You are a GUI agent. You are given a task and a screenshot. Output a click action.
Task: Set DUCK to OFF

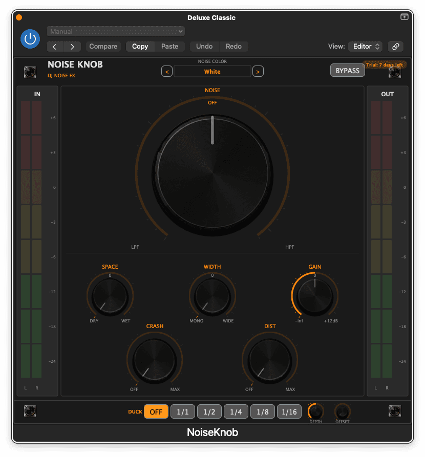(x=156, y=411)
